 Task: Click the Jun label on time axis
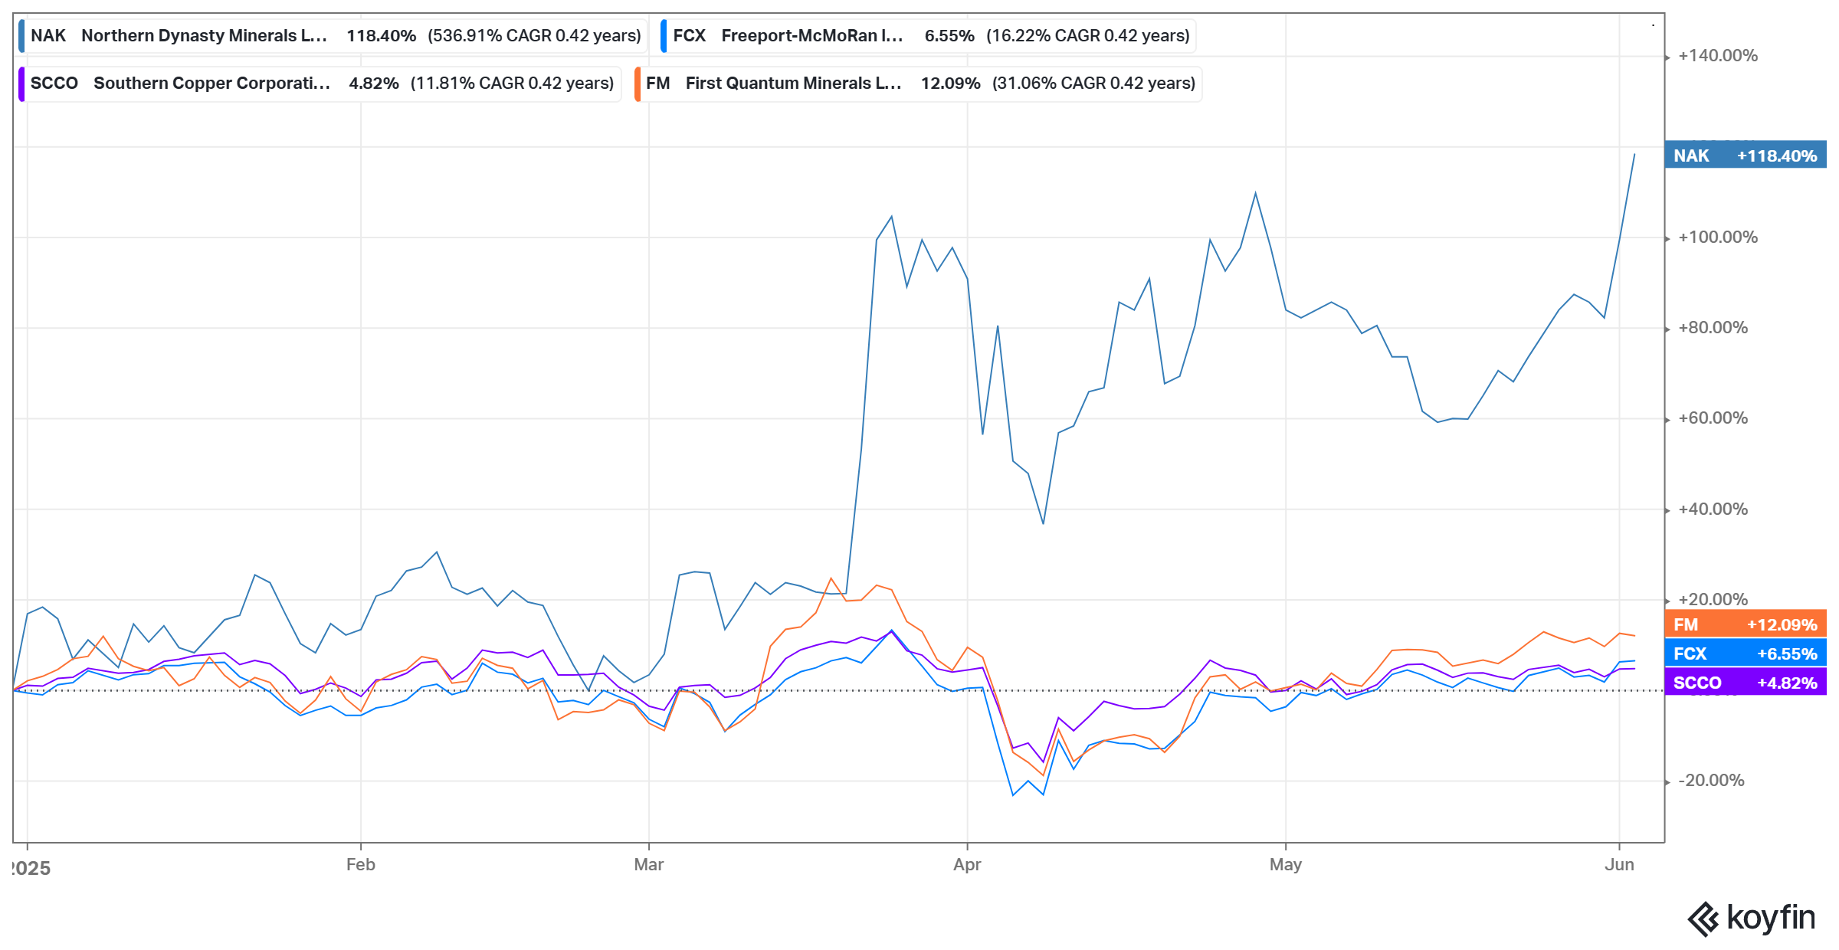1620,865
